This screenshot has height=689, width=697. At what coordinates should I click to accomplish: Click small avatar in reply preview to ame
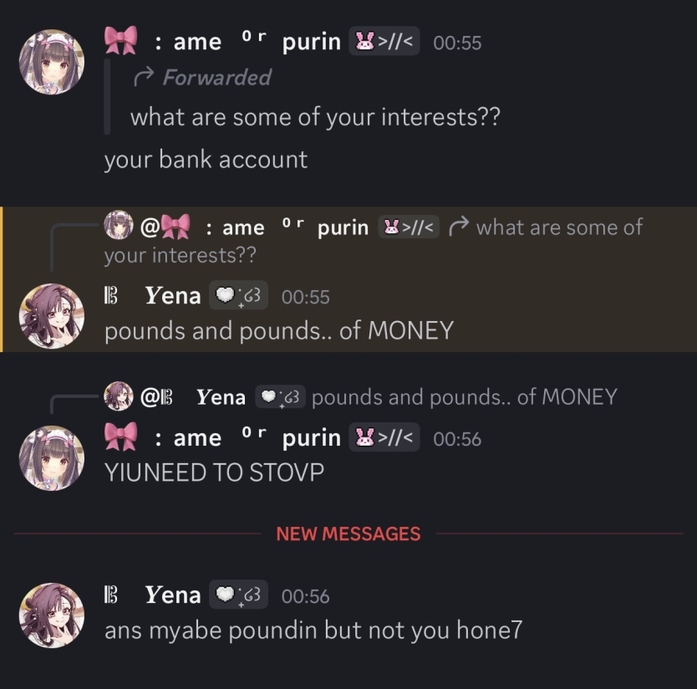tap(119, 225)
